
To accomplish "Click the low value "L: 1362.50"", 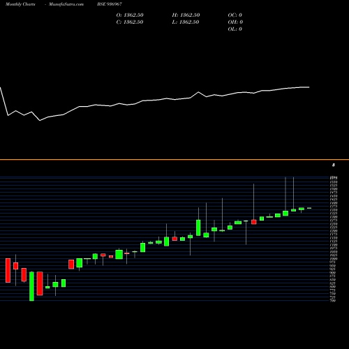I will pyautogui.click(x=186, y=22).
